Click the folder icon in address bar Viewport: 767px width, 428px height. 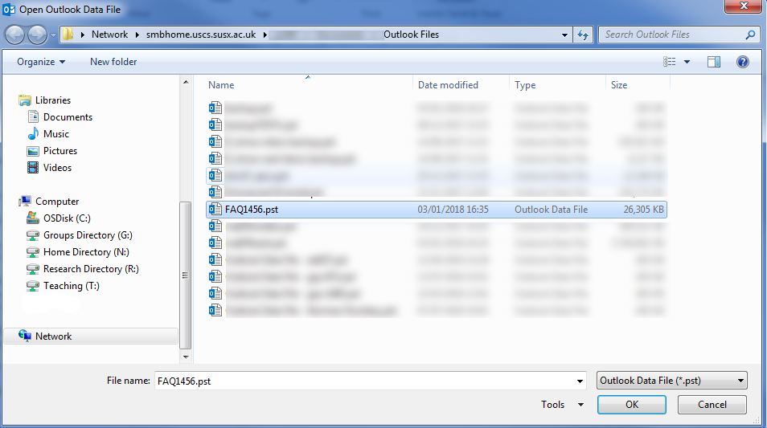click(68, 35)
